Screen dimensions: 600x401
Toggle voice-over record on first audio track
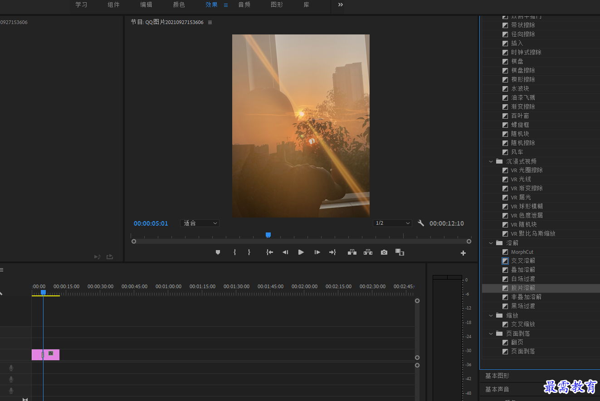click(x=11, y=368)
